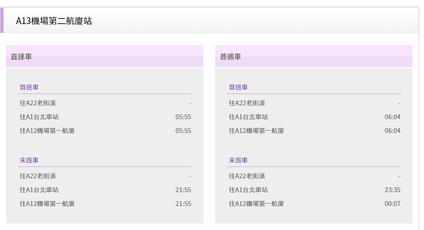Select the 直達車 panel header
Viewport: 424px width, 230px height.
coord(104,56)
